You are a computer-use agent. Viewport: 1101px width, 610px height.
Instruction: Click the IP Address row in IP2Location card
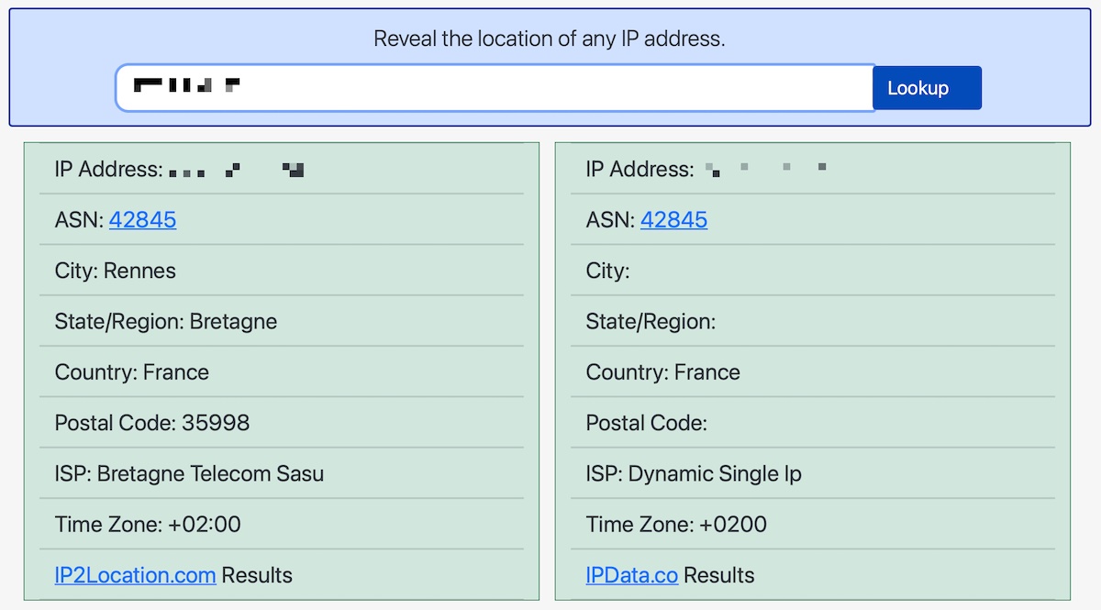(281, 169)
